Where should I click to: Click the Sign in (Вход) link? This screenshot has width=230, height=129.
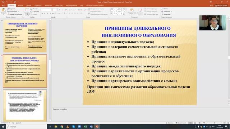pyautogui.click(x=211, y=6)
